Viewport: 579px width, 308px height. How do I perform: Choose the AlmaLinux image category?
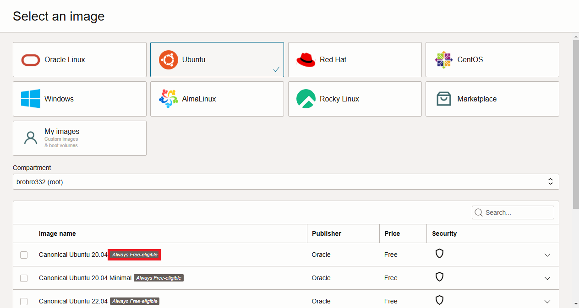(x=217, y=99)
